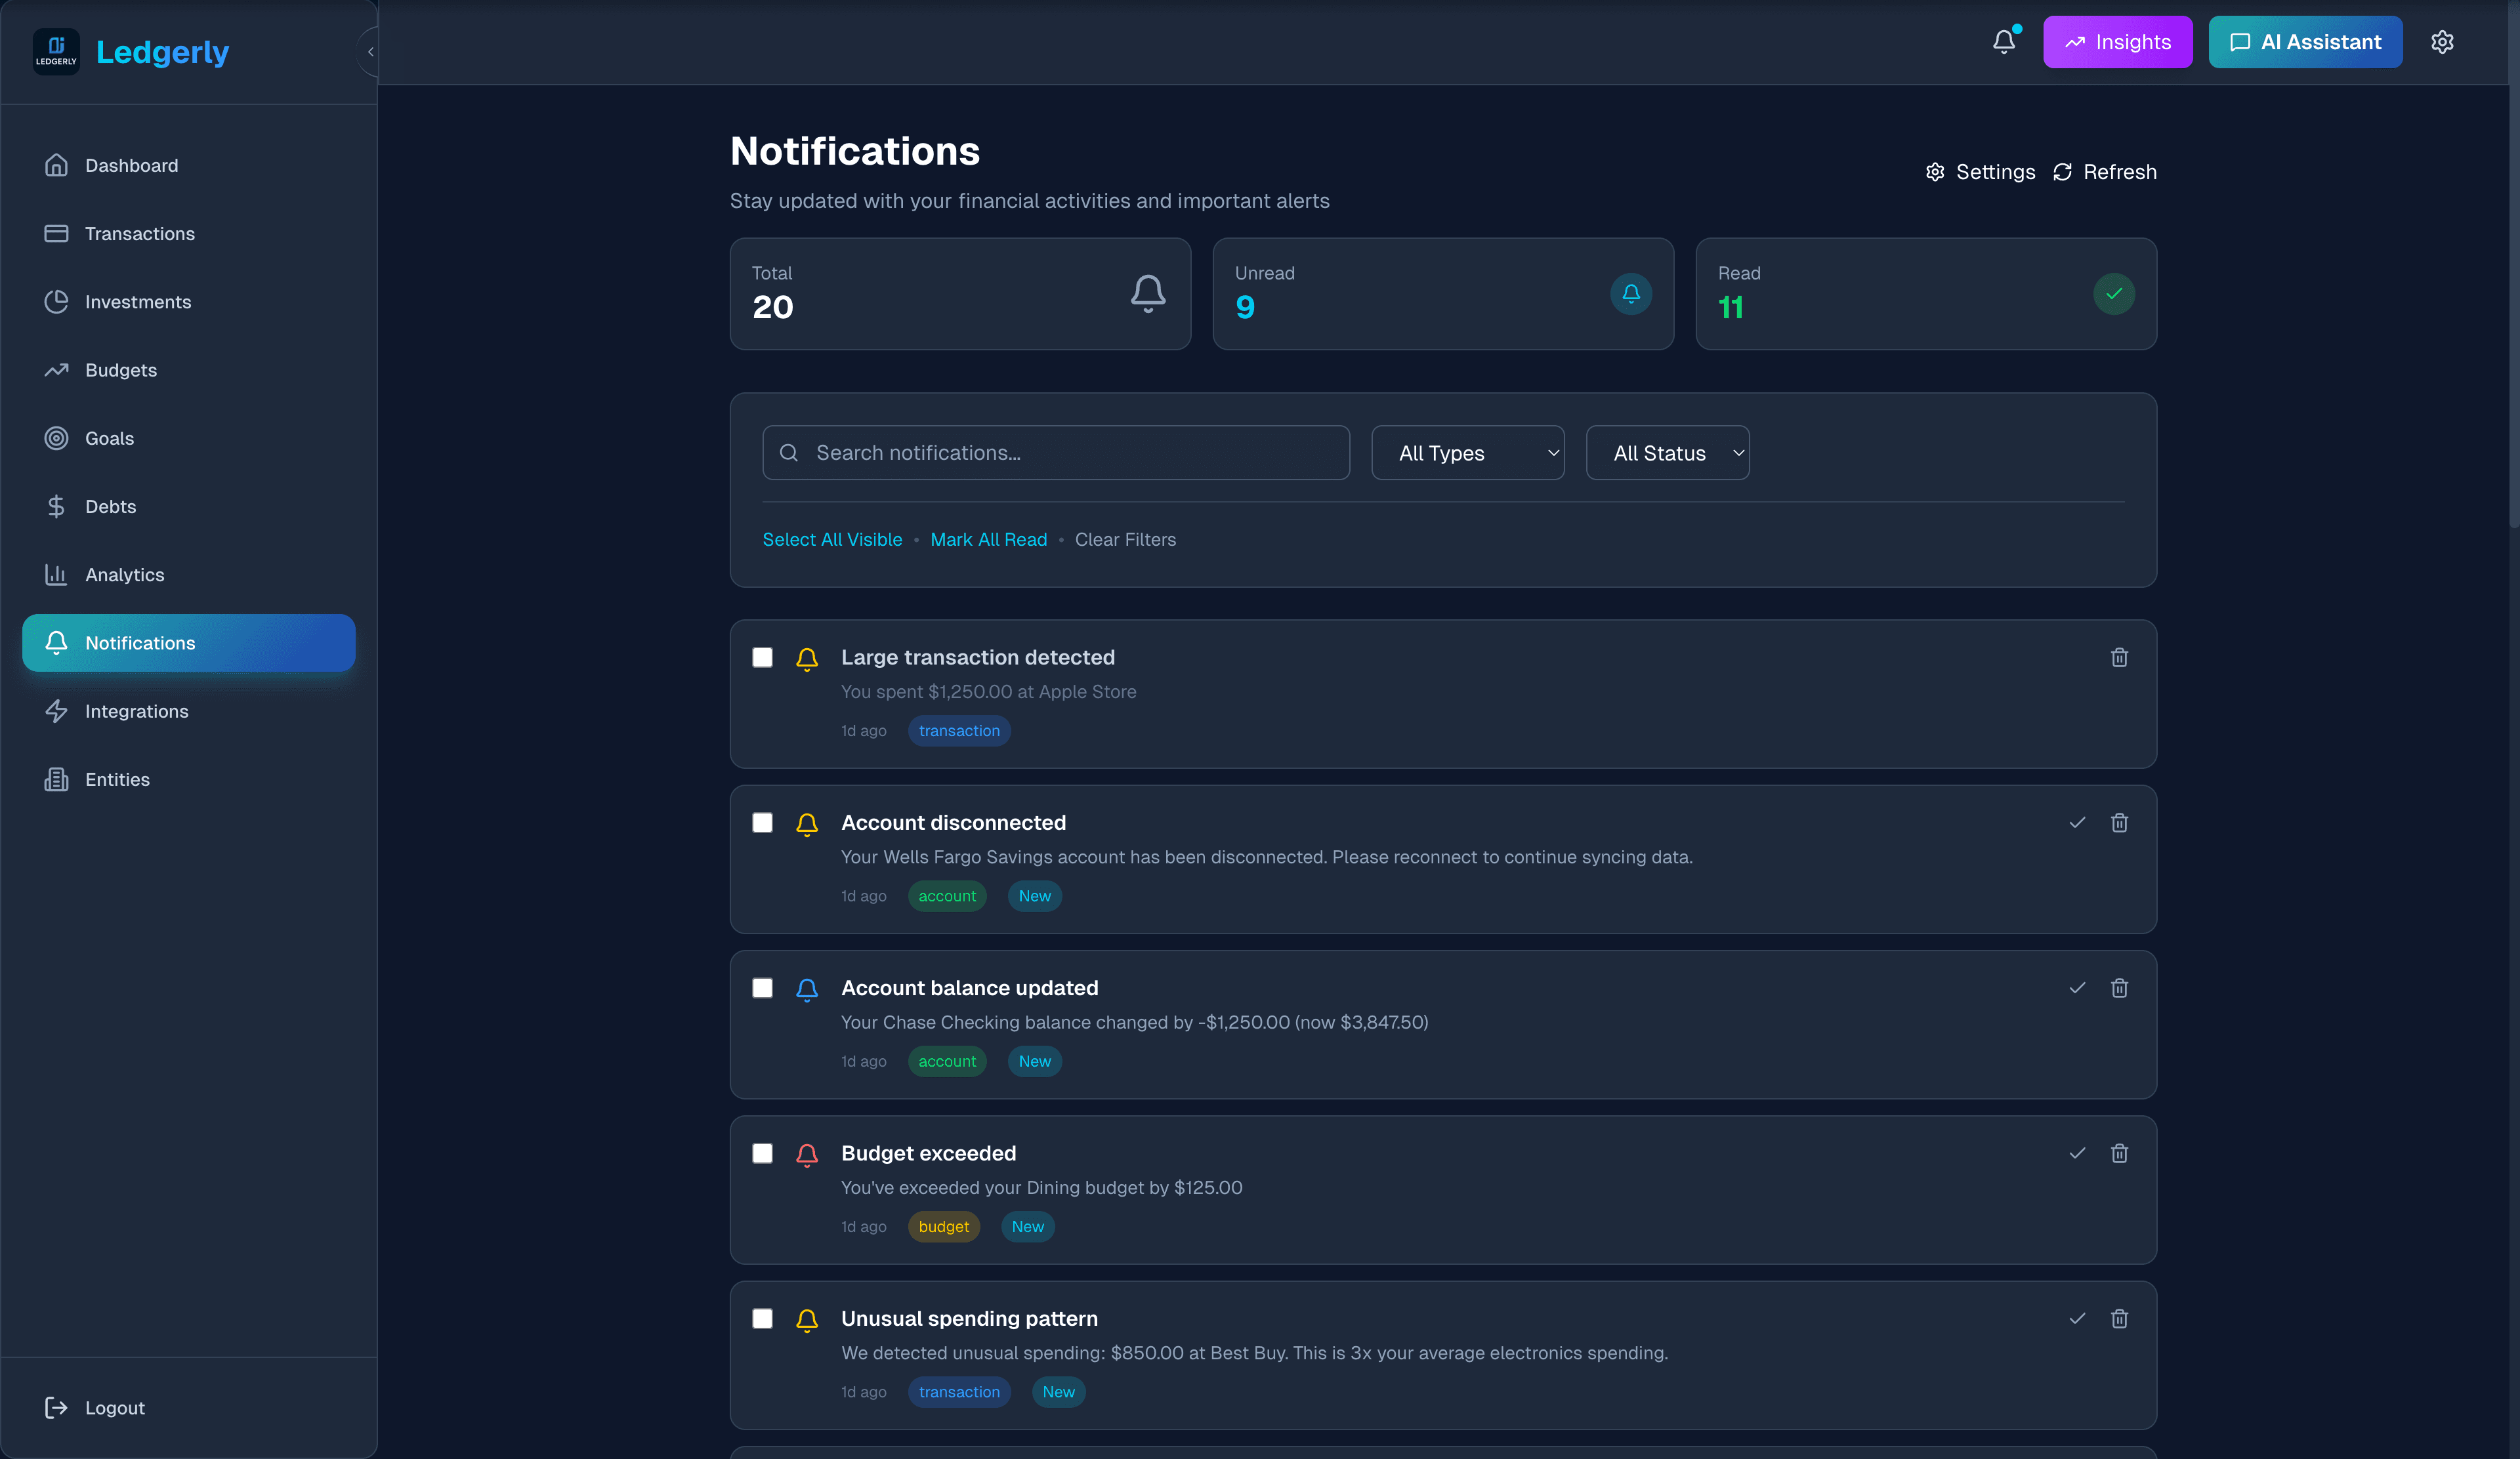
Task: Collapse the sidebar with the chevron
Action: click(370, 51)
